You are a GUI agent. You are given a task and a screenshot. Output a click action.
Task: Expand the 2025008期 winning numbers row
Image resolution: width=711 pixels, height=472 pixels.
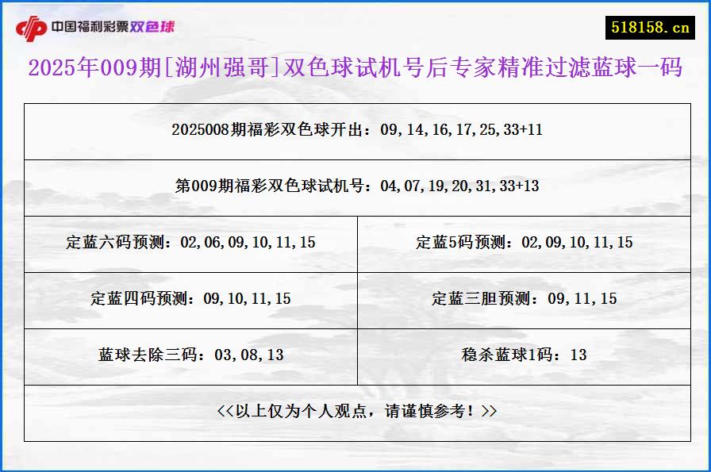click(355, 132)
